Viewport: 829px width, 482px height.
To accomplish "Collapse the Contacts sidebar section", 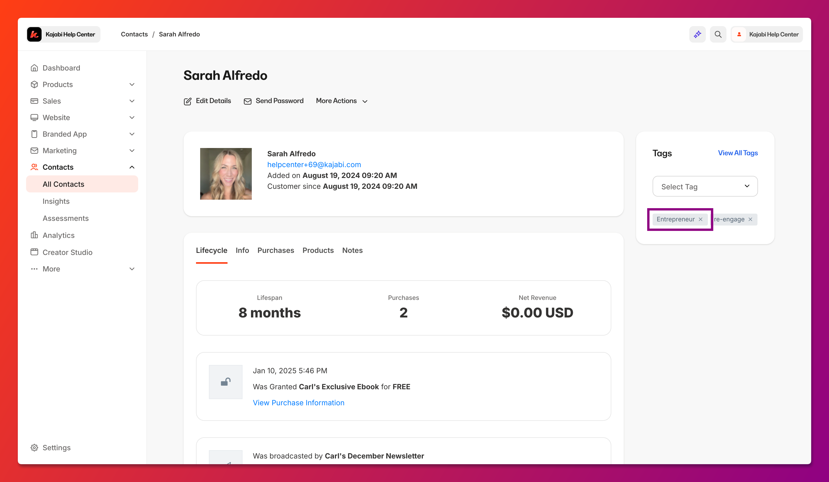I will pyautogui.click(x=132, y=167).
